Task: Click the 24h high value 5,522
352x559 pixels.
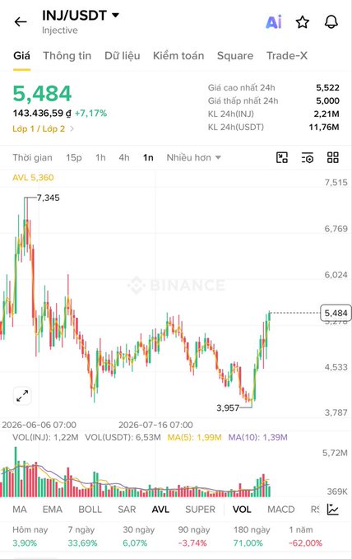Action: coord(327,88)
